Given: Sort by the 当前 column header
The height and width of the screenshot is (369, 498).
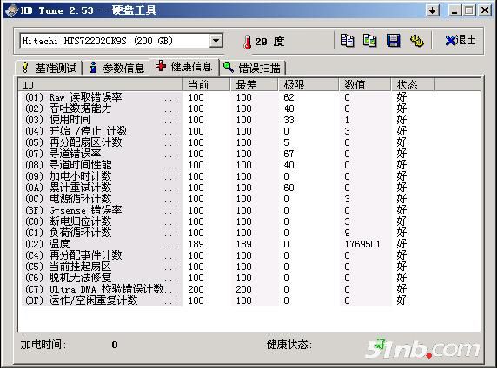Looking at the screenshot, I should tap(206, 85).
